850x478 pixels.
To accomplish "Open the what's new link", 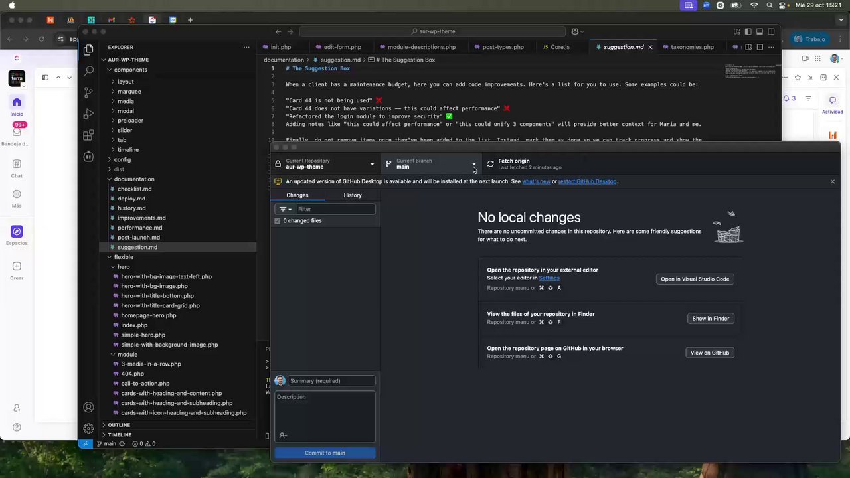I will point(536,181).
